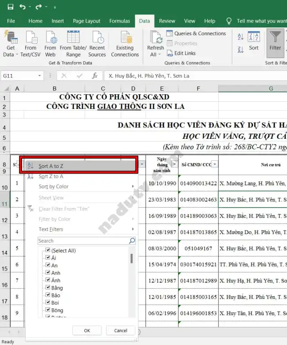Click the From Text/CSV icon

[x=30, y=44]
